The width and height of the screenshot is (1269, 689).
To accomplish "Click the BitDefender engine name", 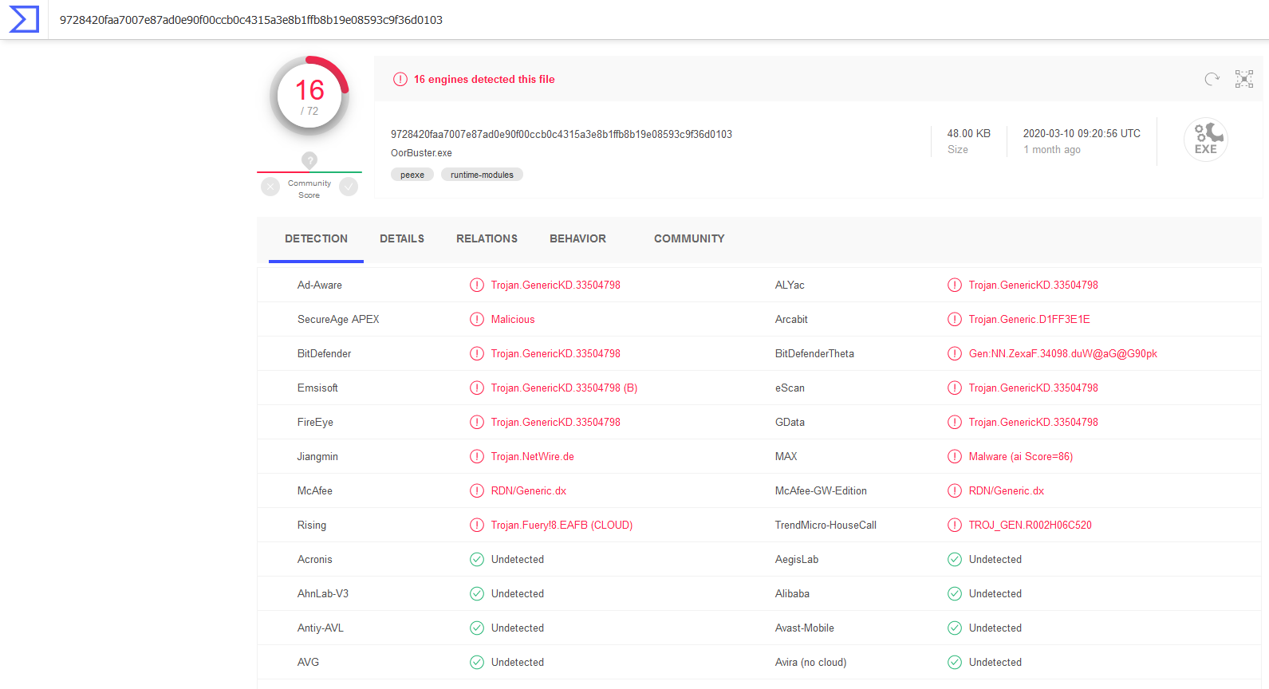I will pos(324,353).
